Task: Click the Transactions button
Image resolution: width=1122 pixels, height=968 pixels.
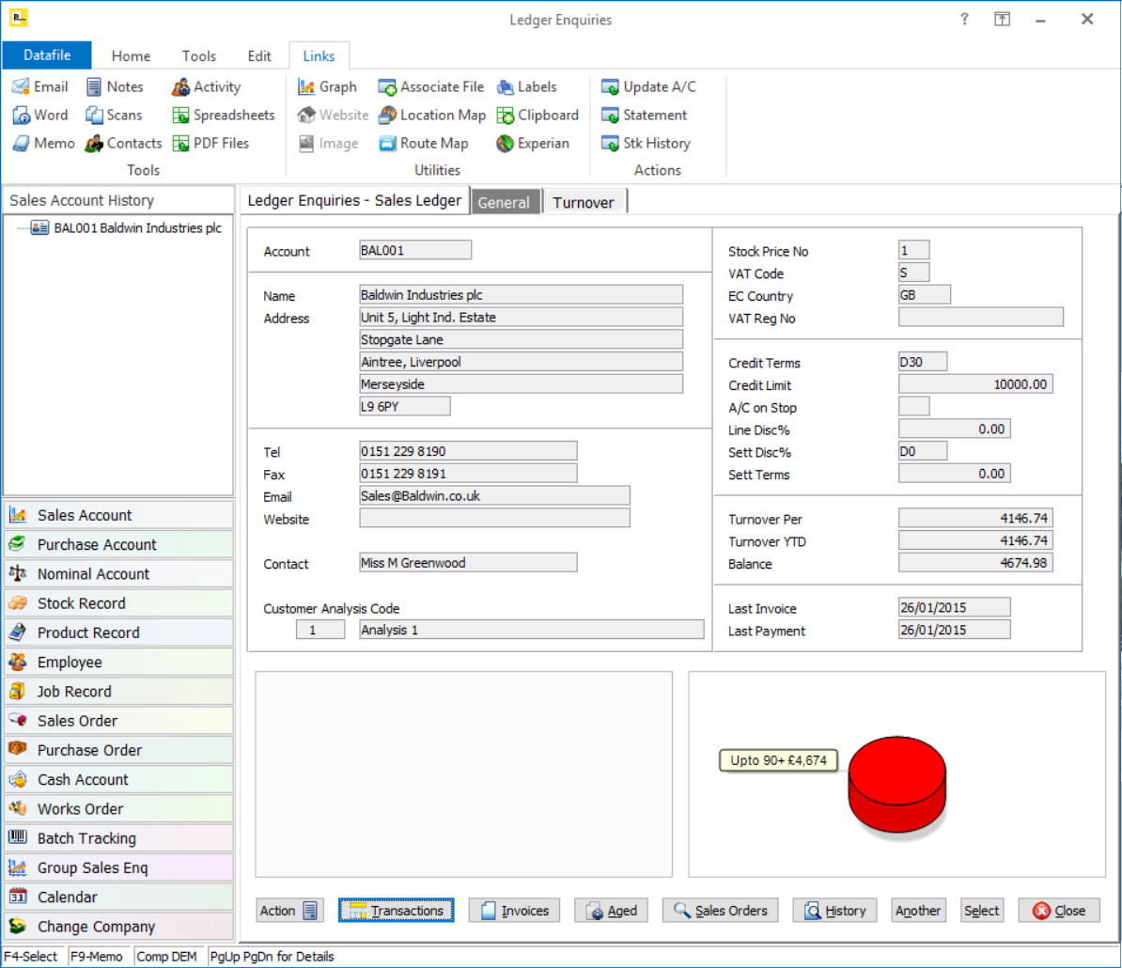Action: click(x=397, y=911)
